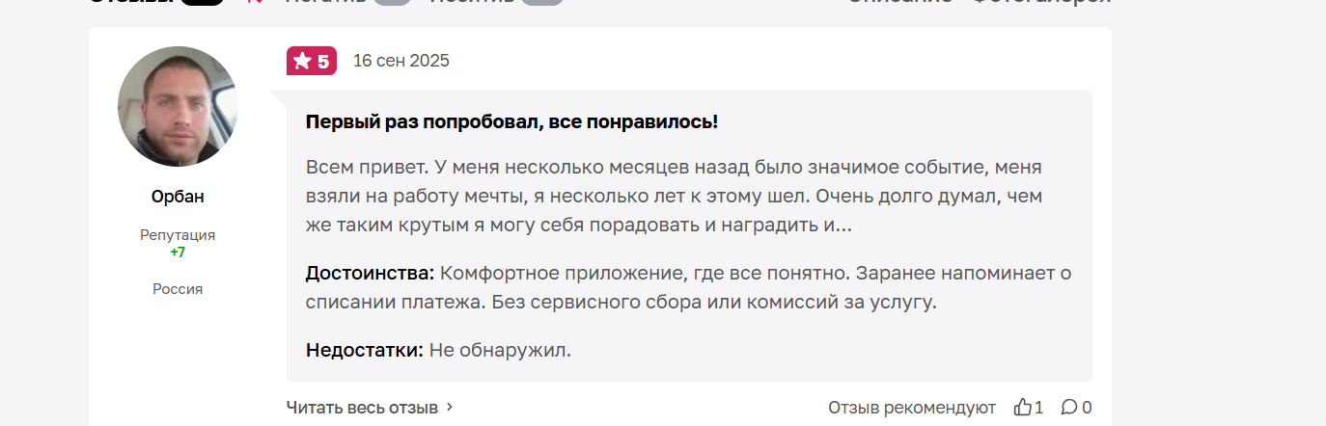This screenshot has width=1326, height=426.
Task: Click the five-star rating badge
Action: click(312, 61)
